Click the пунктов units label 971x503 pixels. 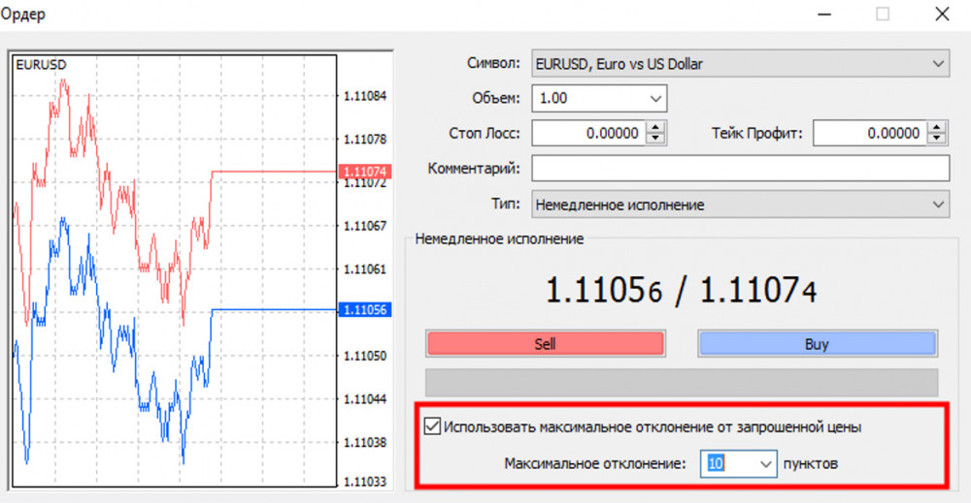[810, 463]
